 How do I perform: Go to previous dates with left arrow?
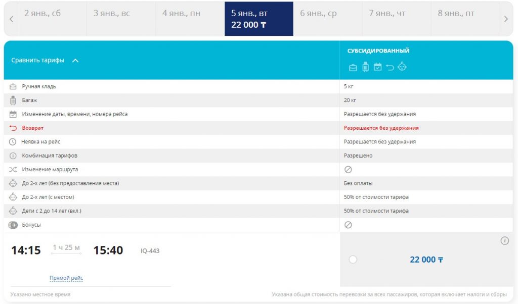coord(11,19)
